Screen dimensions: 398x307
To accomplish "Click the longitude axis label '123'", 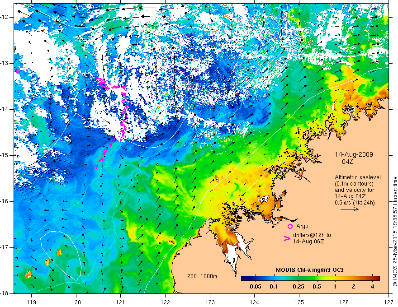I will (210, 302).
